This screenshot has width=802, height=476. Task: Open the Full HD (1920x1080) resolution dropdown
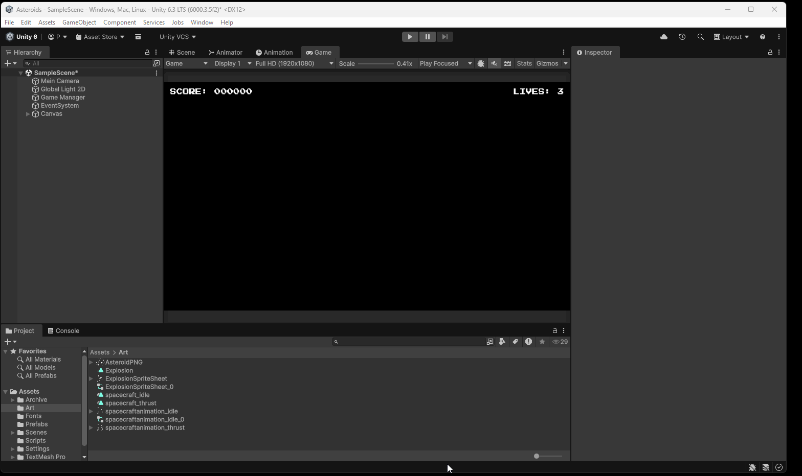coord(295,63)
